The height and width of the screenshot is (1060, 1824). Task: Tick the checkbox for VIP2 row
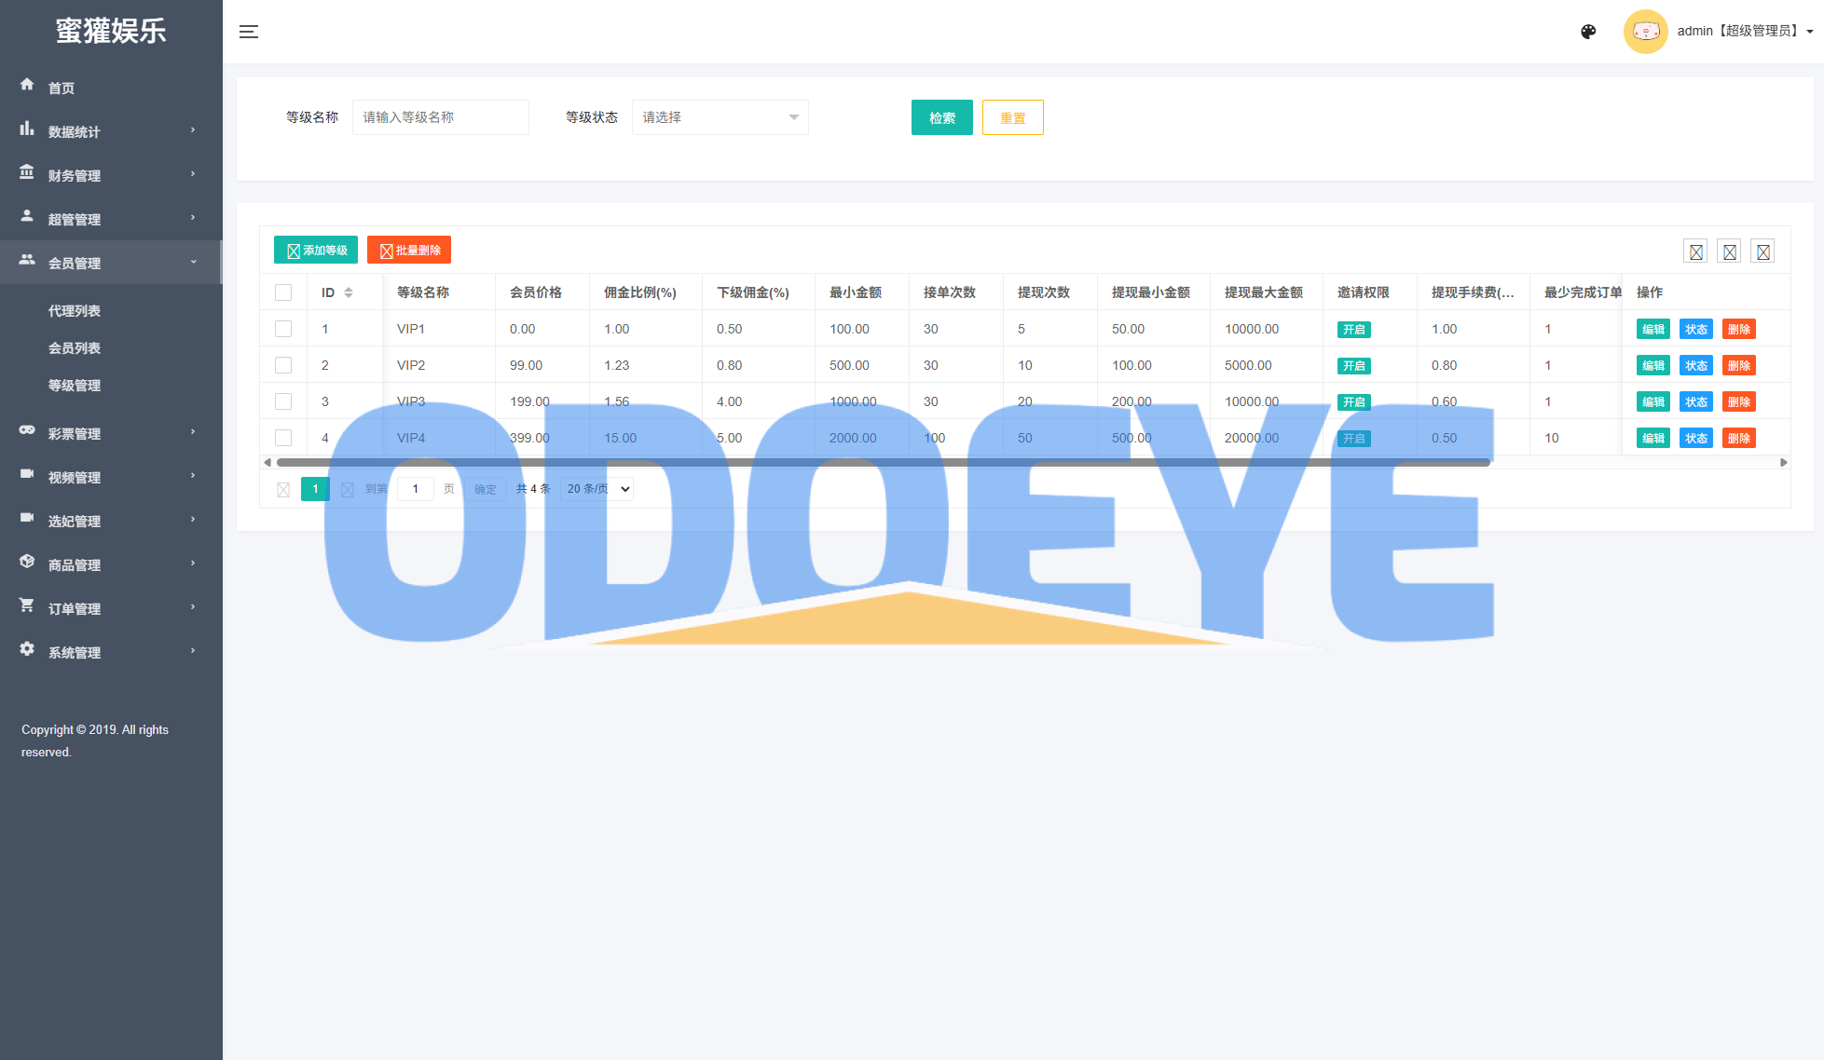click(x=283, y=365)
